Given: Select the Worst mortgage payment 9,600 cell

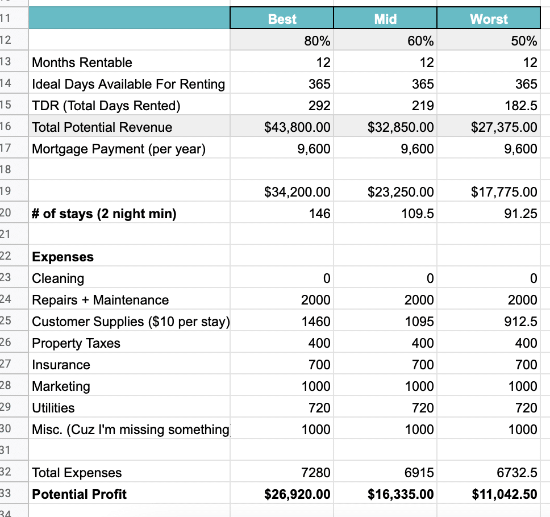Looking at the screenshot, I should (489, 148).
